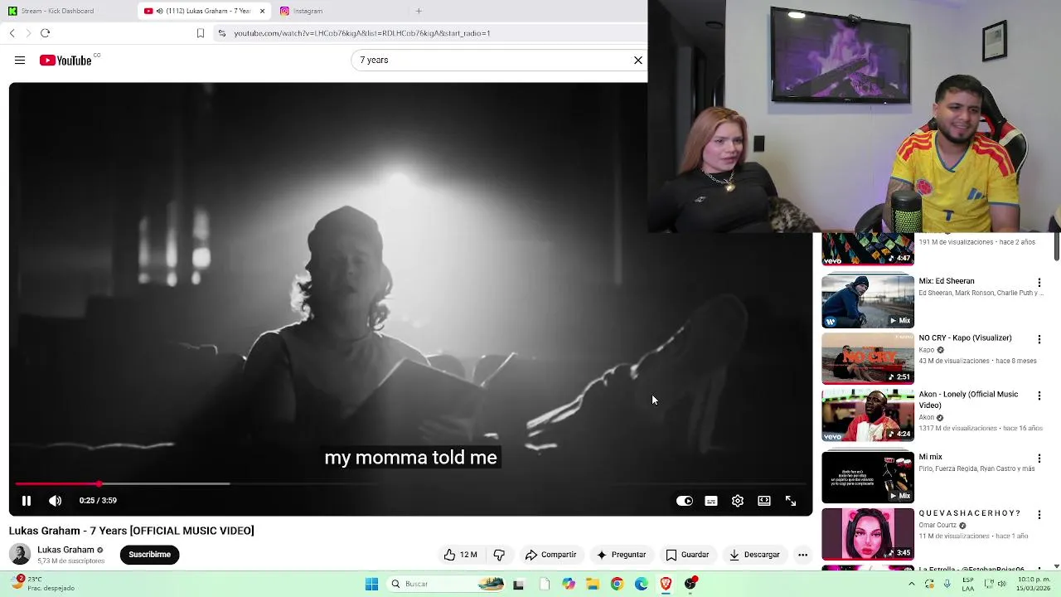
Task: Open a new browser tab
Action: (x=419, y=11)
